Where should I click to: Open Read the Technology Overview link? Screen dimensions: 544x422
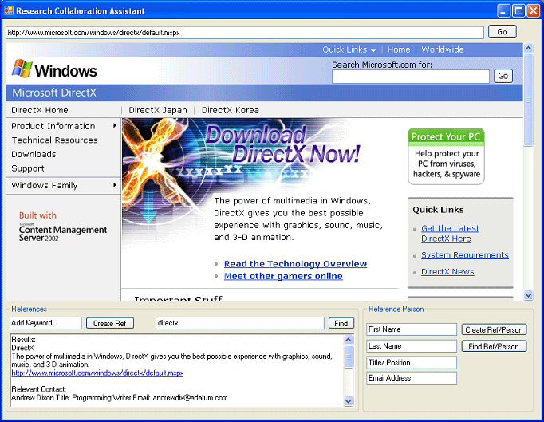click(x=295, y=264)
